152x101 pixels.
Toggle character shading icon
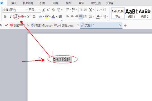60,17
